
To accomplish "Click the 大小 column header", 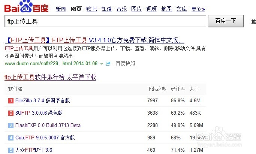I will 194,89.
